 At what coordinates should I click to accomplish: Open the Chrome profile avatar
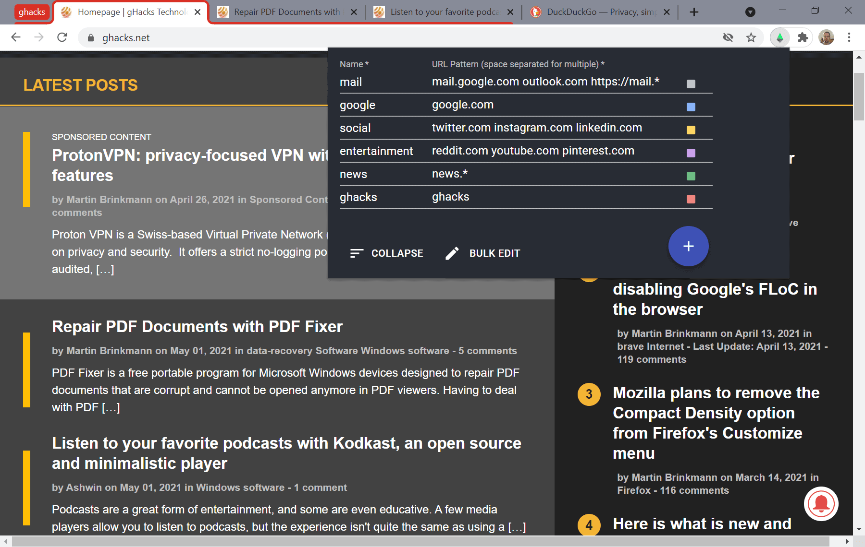click(826, 37)
